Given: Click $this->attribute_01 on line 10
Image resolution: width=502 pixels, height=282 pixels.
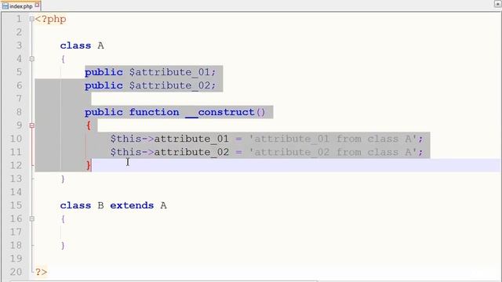Looking at the screenshot, I should (169, 139).
